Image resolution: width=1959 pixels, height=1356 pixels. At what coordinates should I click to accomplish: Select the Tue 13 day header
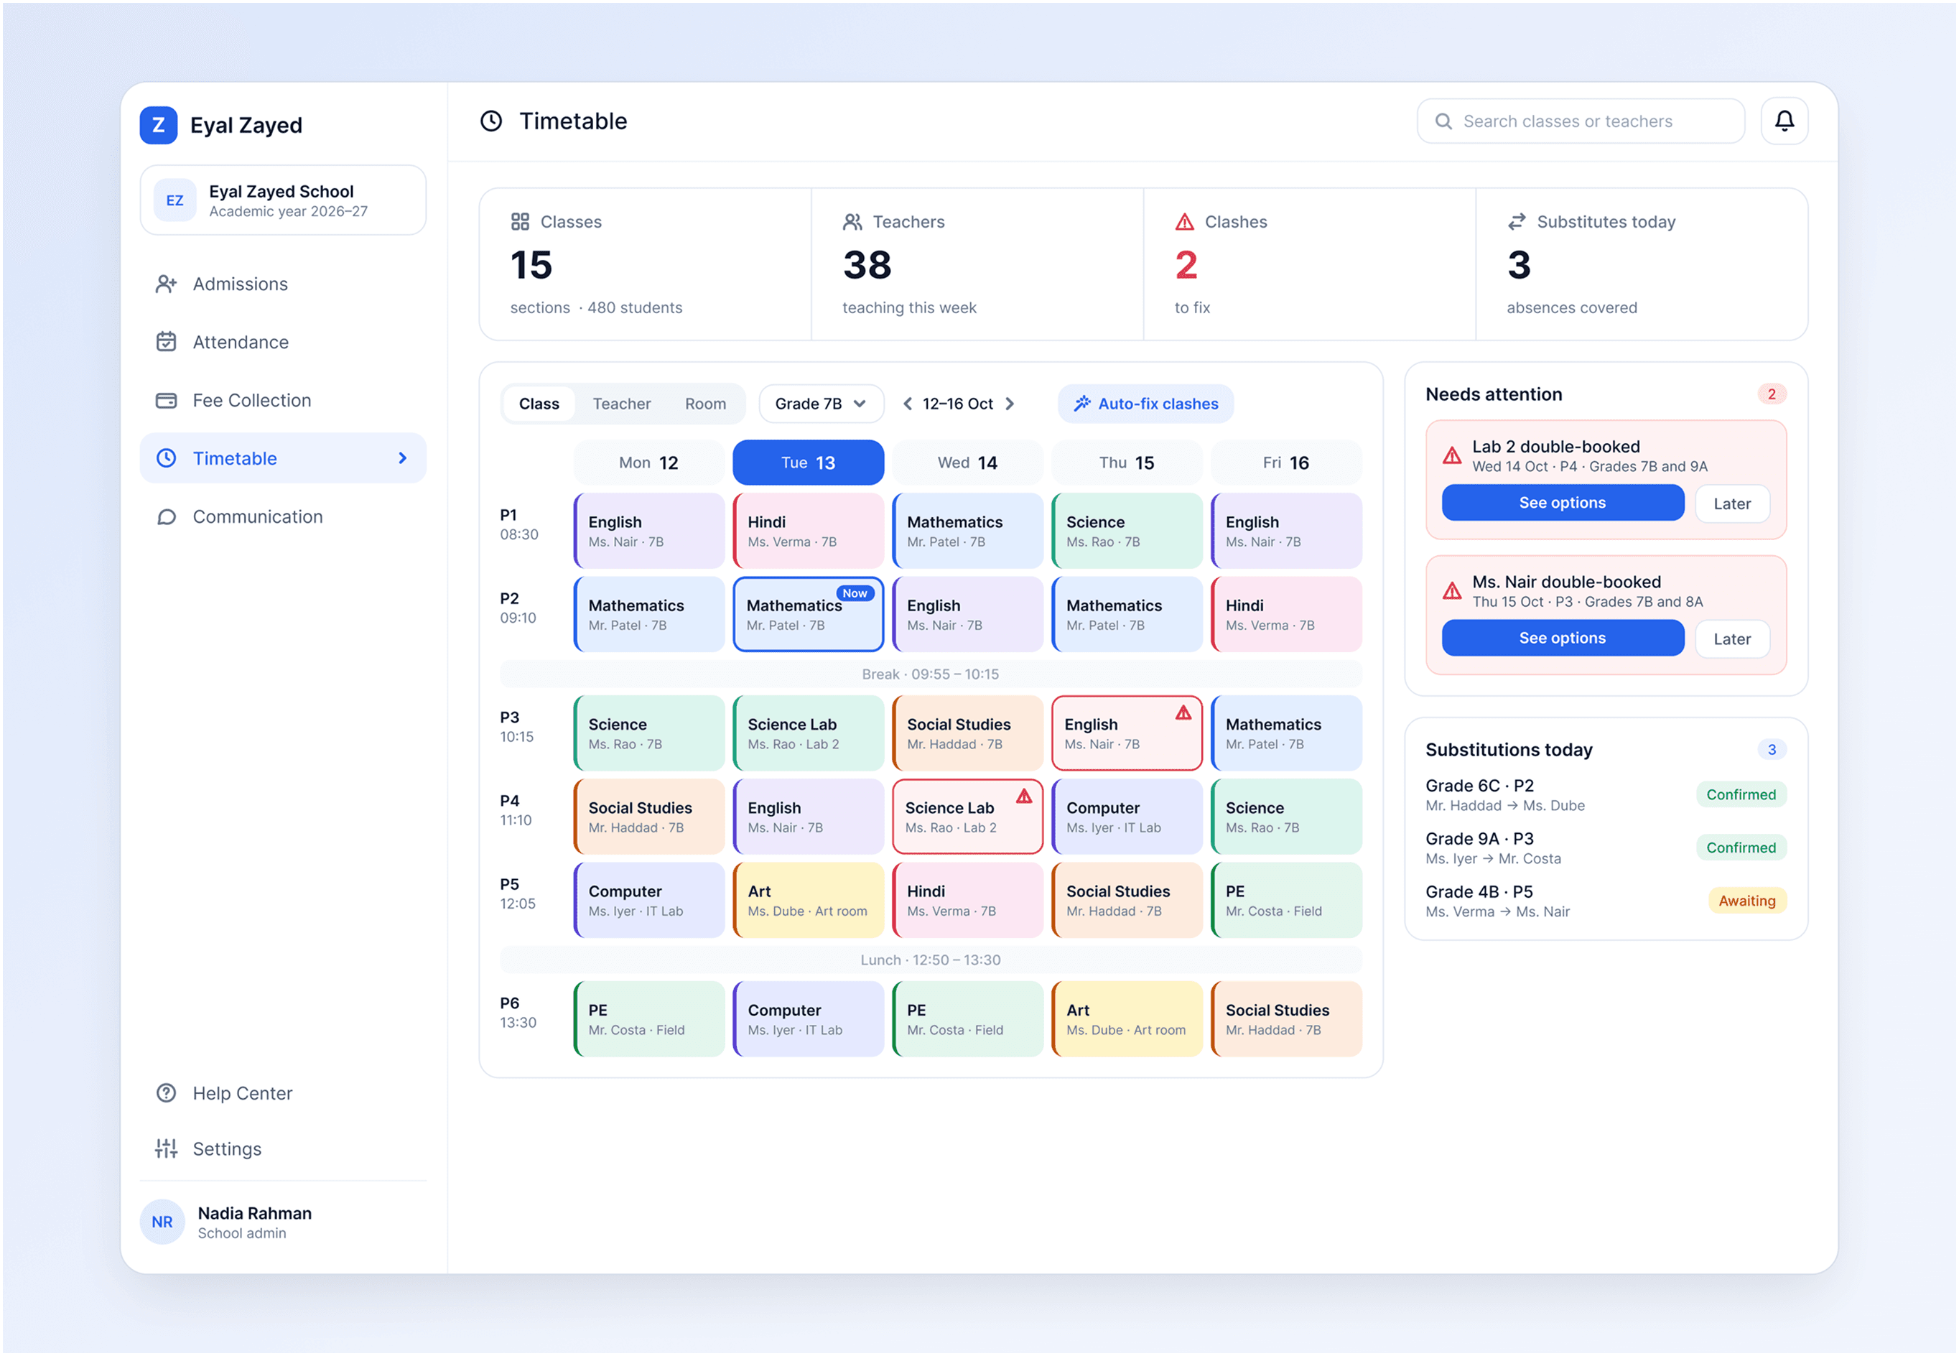tap(808, 463)
